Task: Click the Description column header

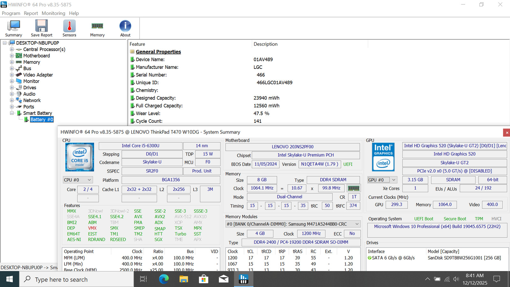Action: click(310, 44)
